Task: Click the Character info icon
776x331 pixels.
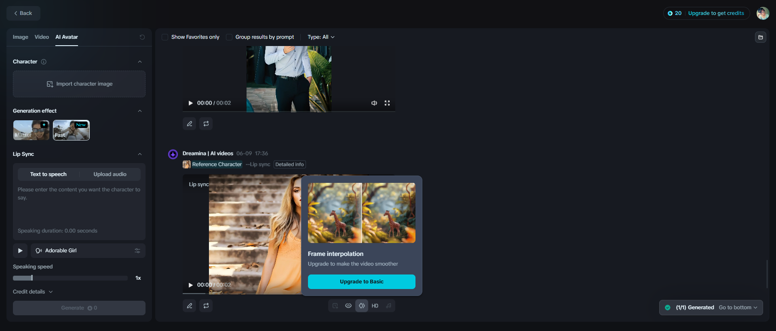Action: (x=44, y=62)
